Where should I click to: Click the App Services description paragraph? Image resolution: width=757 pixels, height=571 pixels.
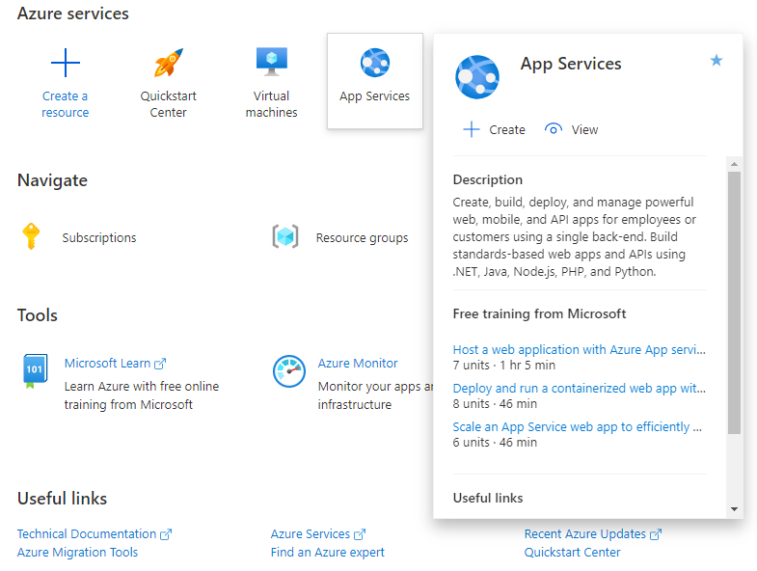click(575, 236)
